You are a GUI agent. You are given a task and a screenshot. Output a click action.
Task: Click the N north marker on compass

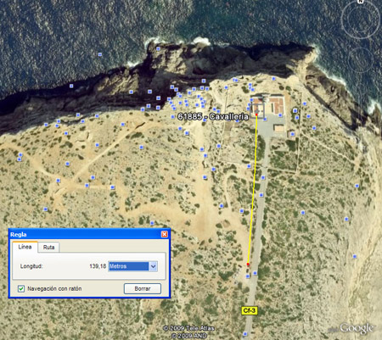(360, 2)
